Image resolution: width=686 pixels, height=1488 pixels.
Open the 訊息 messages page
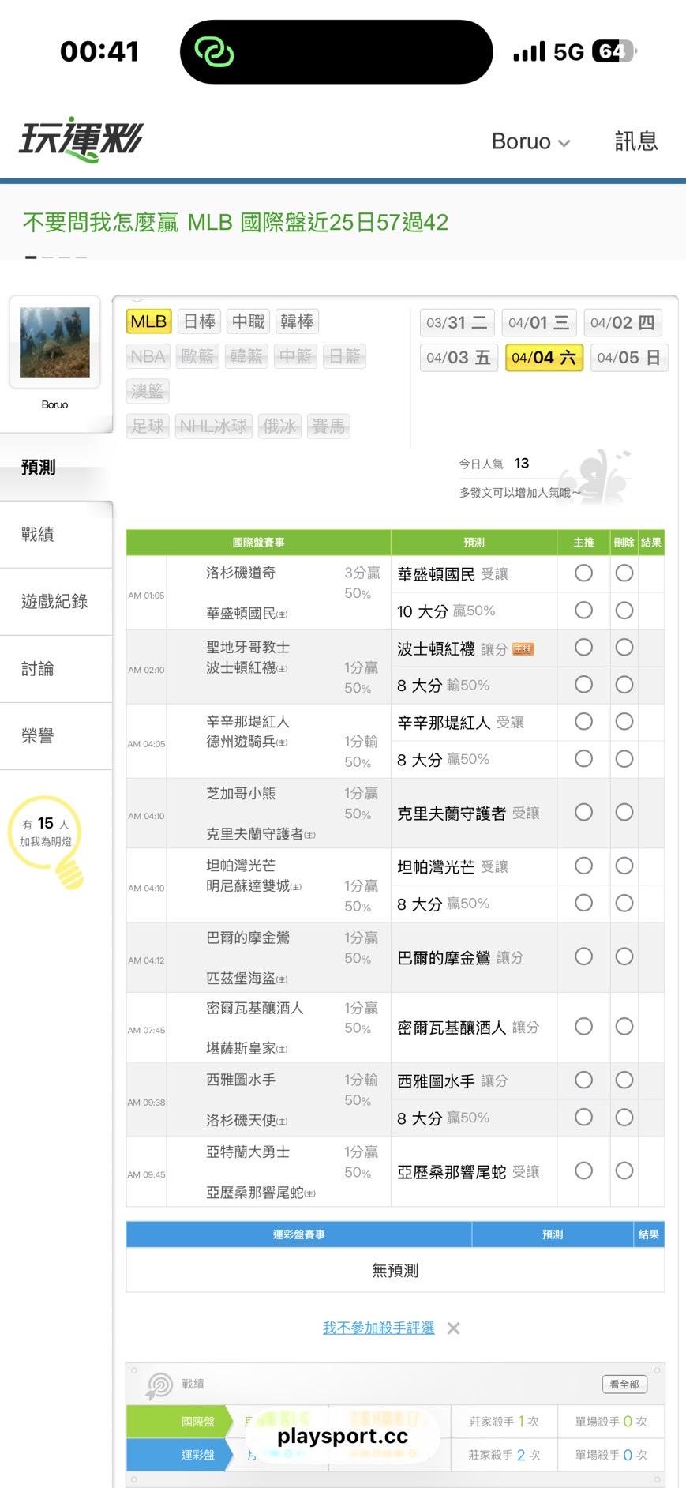(x=635, y=141)
